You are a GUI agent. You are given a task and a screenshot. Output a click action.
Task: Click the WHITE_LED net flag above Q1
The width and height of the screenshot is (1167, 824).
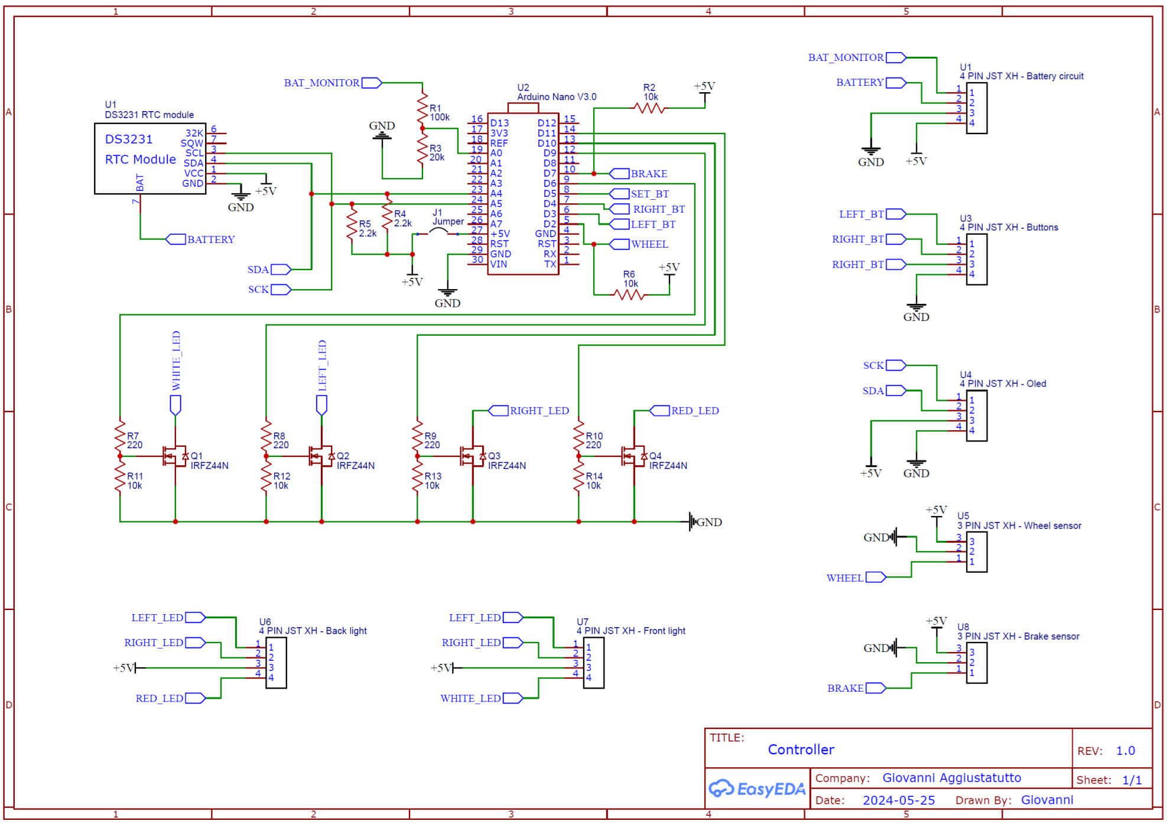coord(175,372)
